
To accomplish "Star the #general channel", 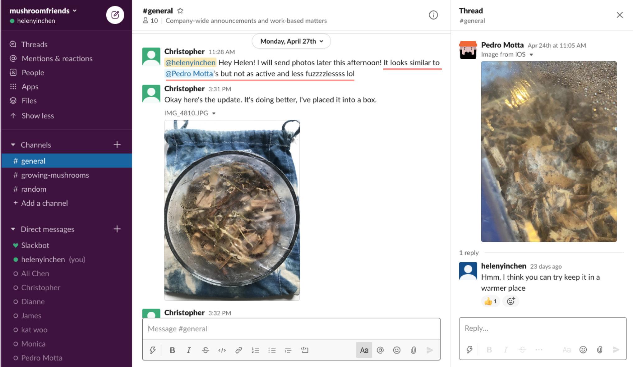I will (180, 11).
